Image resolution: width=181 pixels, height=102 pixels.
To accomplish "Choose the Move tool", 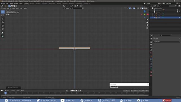I will pyautogui.click(x=3, y=19).
